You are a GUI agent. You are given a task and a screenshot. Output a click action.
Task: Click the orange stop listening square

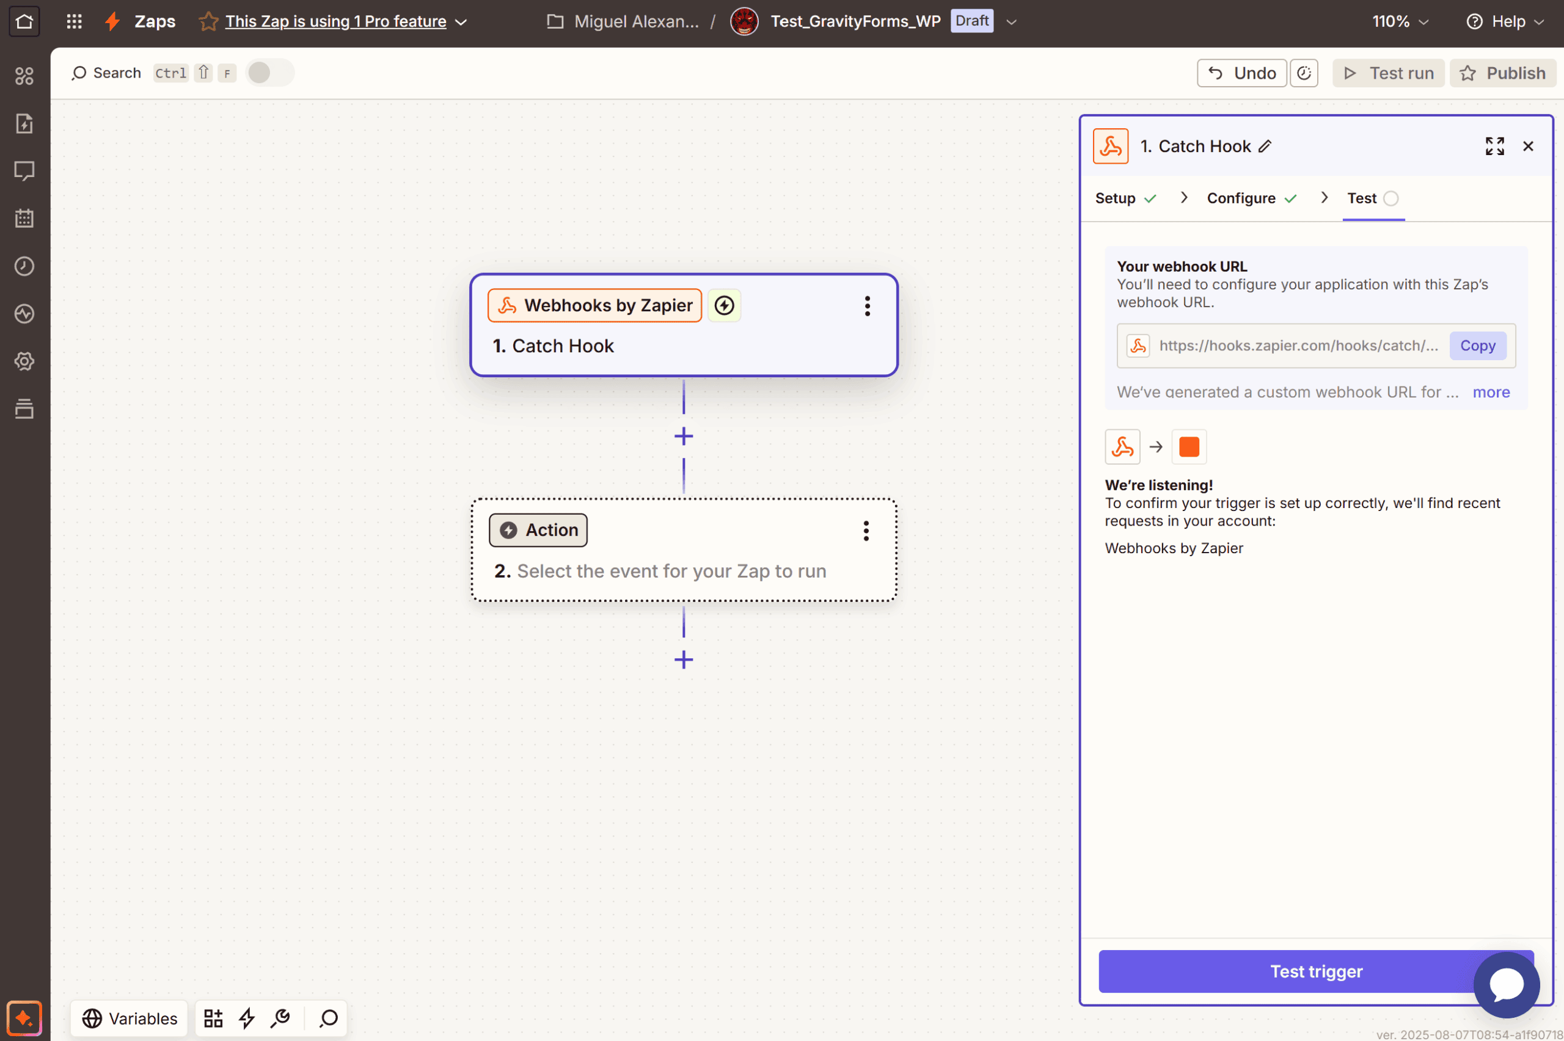coord(1189,447)
